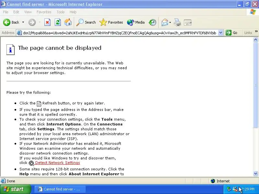Open the Windows Start button
The image size is (259, 194).
(x=15, y=189)
